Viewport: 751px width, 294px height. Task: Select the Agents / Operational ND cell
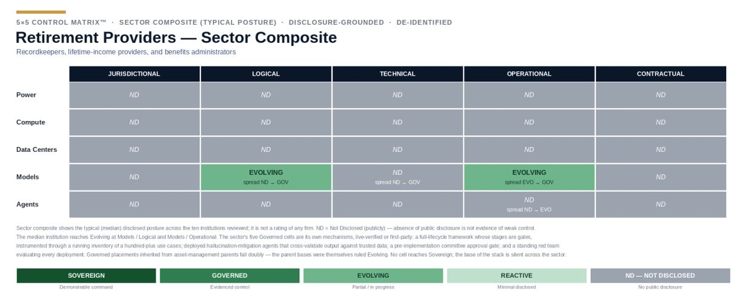coord(529,204)
